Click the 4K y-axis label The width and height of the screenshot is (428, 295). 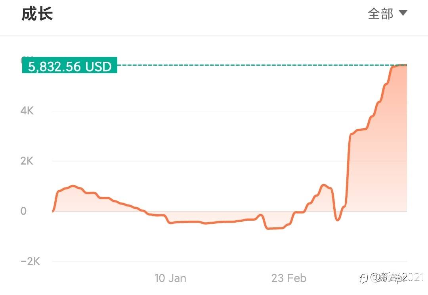(27, 111)
